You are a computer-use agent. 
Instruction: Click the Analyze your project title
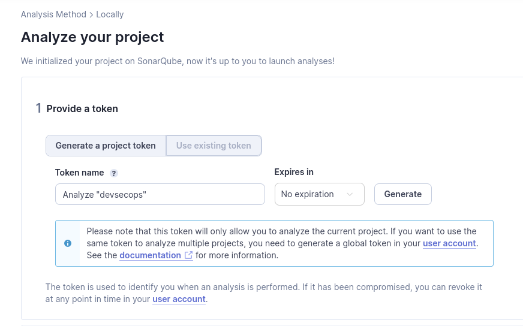point(92,37)
